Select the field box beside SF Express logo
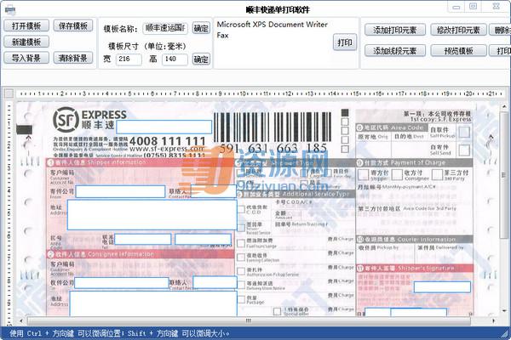The image size is (511, 340). (x=164, y=127)
